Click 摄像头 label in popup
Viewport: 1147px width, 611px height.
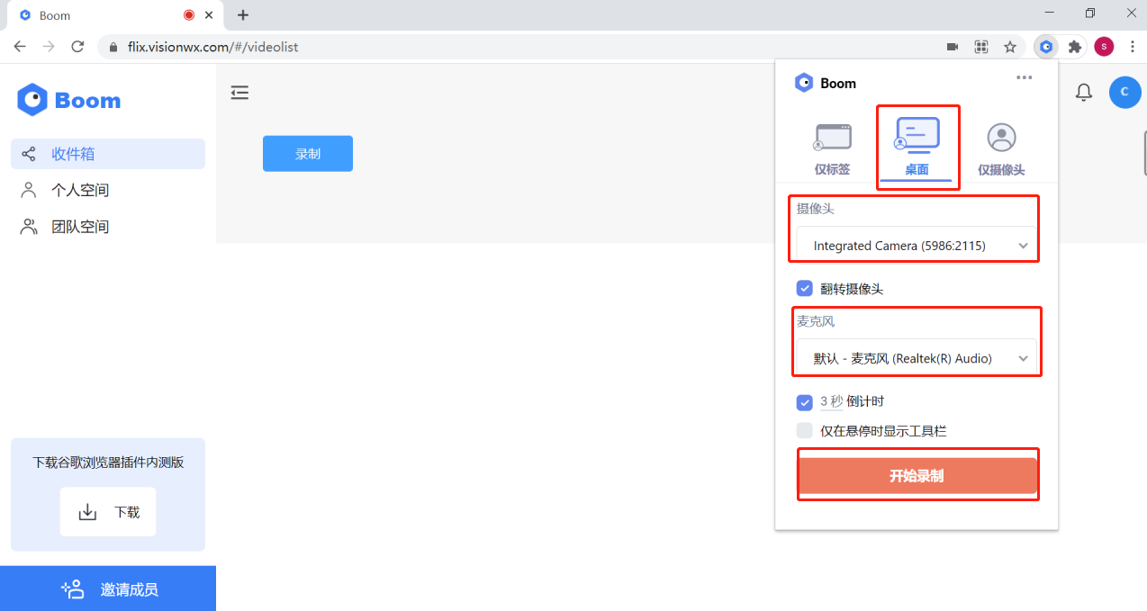(x=816, y=209)
